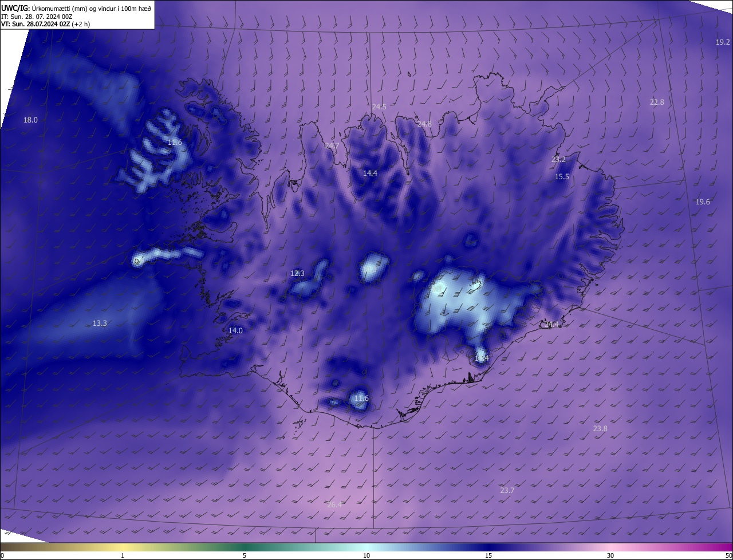
Task: Click the 24.4 value label on the coast
Action: click(551, 325)
